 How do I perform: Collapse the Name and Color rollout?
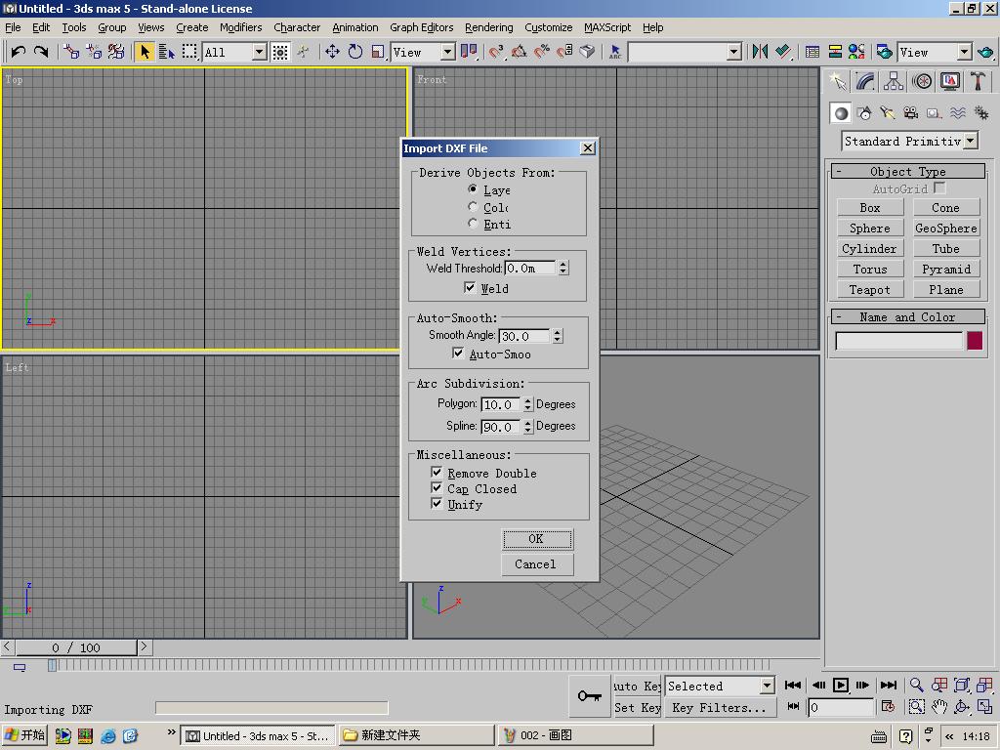pyautogui.click(x=908, y=317)
